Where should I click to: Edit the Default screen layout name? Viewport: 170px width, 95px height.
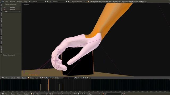[x=38, y=2]
